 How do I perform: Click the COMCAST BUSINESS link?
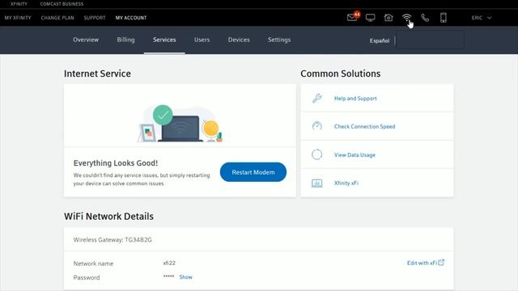point(62,4)
